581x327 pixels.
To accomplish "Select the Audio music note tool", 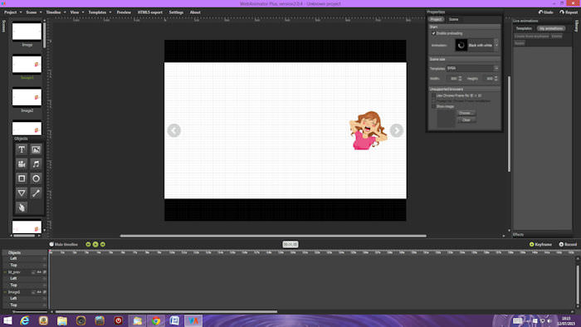I will tap(36, 164).
